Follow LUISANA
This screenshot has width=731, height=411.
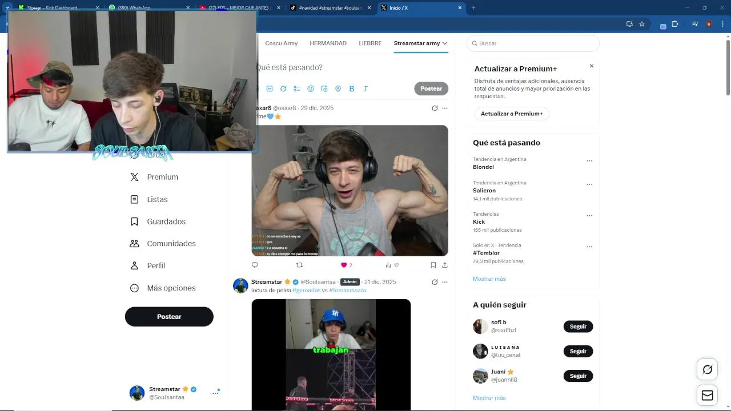coord(578,351)
